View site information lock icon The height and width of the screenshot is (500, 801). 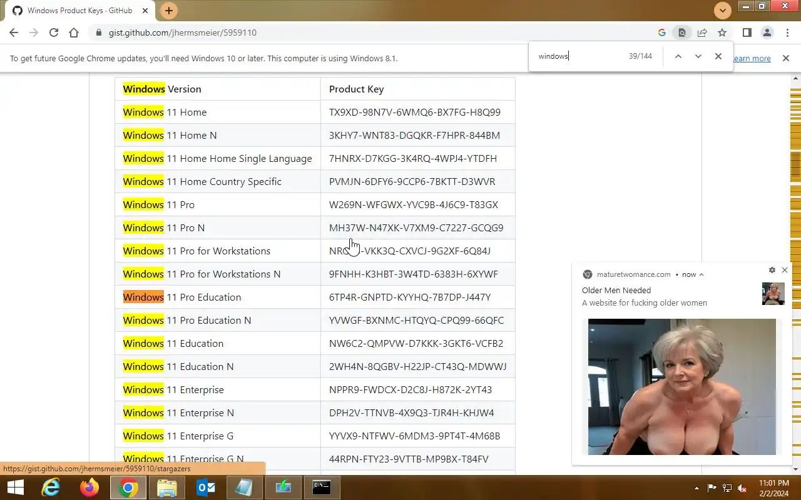pos(98,32)
